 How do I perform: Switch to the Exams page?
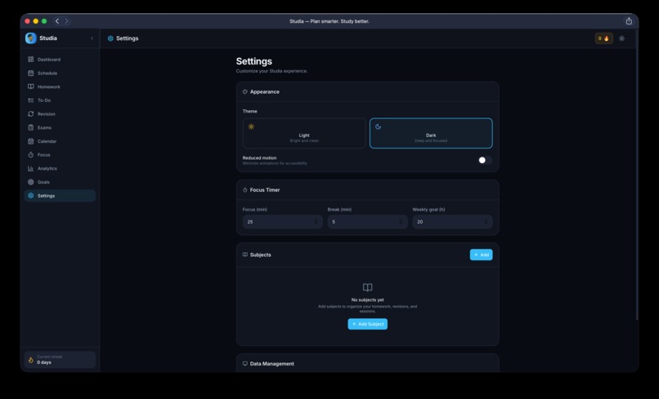[60, 127]
